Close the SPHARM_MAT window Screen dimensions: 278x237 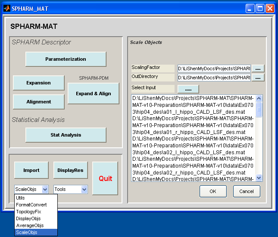pyautogui.click(x=270, y=9)
